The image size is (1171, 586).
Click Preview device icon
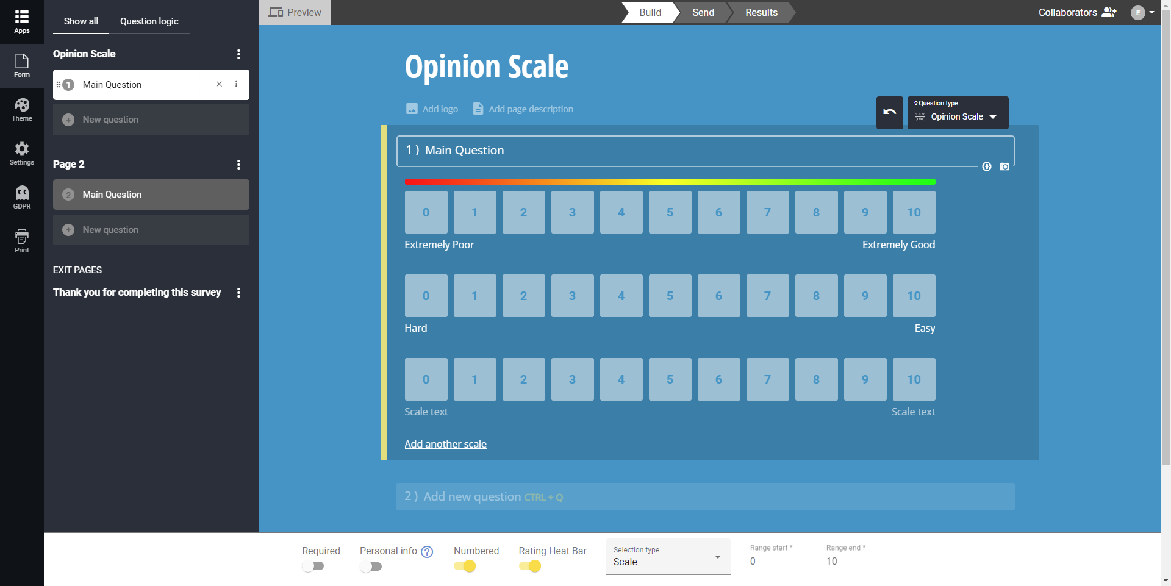click(x=276, y=12)
